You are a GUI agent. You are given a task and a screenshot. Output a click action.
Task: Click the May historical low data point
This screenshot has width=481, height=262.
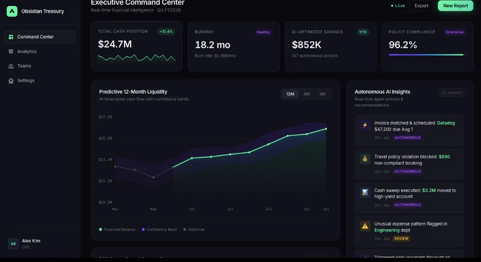[x=153, y=177]
